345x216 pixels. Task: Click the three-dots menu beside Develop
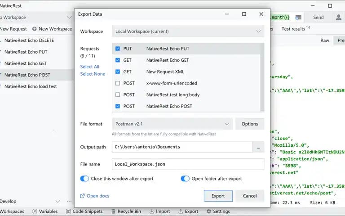tap(69, 201)
